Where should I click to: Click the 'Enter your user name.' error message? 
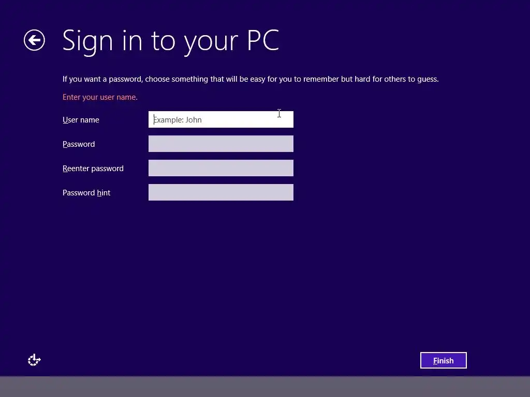(x=100, y=97)
